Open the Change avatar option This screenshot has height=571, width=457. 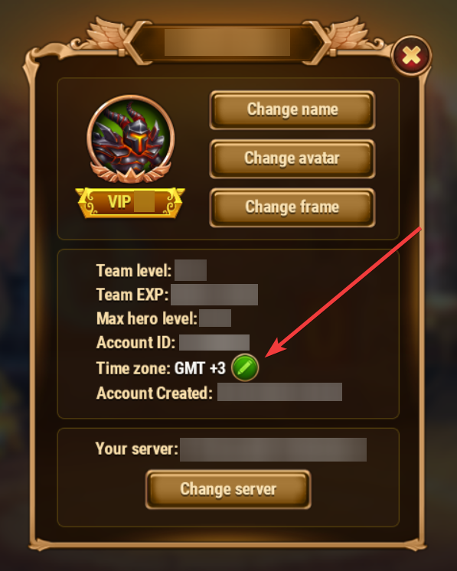pyautogui.click(x=292, y=158)
